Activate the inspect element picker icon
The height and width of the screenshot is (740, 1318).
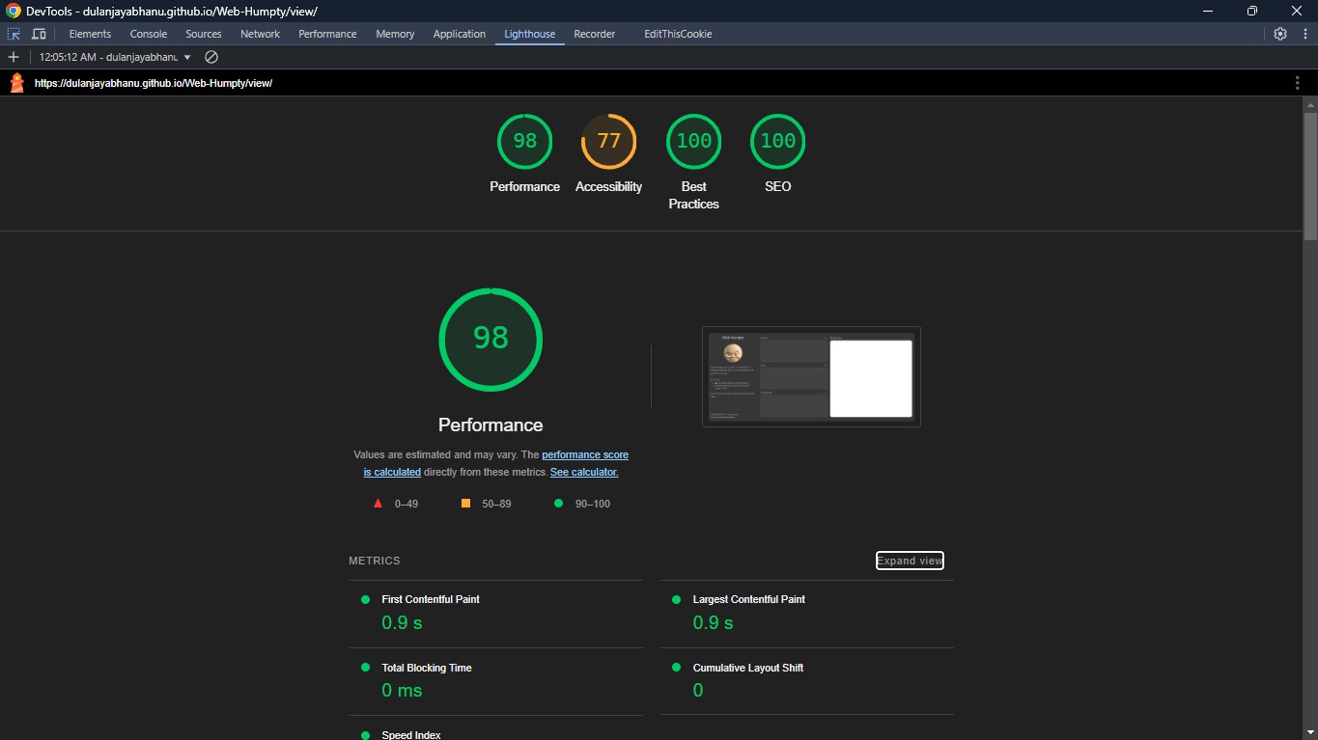point(14,34)
